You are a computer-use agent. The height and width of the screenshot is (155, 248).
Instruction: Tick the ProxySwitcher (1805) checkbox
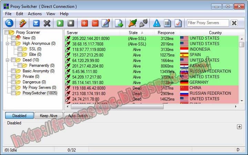[13, 93]
